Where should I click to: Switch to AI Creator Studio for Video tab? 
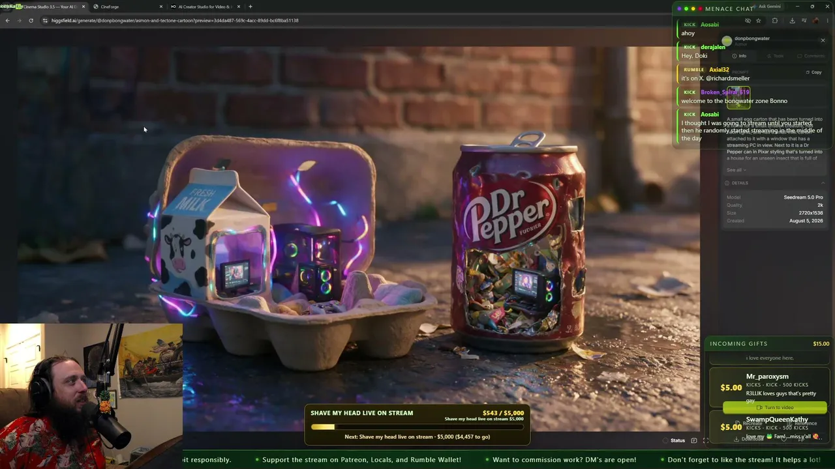tap(205, 7)
